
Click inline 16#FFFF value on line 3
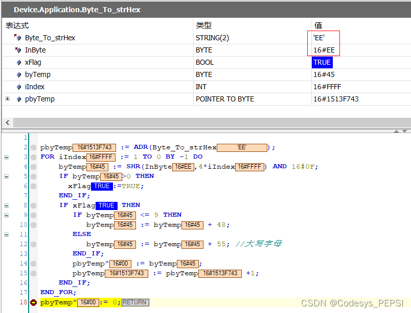point(101,157)
